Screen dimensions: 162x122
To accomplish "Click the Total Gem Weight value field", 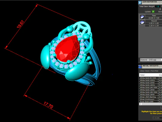I will 158,6.
